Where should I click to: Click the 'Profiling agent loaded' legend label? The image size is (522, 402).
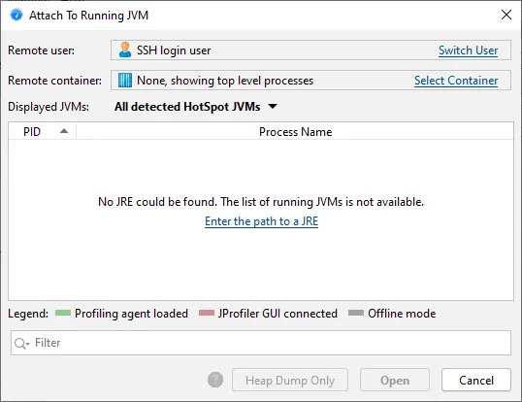pyautogui.click(x=132, y=314)
